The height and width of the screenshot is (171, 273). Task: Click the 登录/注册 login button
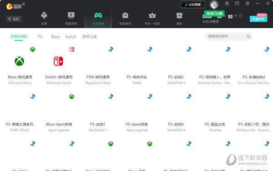tap(214, 13)
